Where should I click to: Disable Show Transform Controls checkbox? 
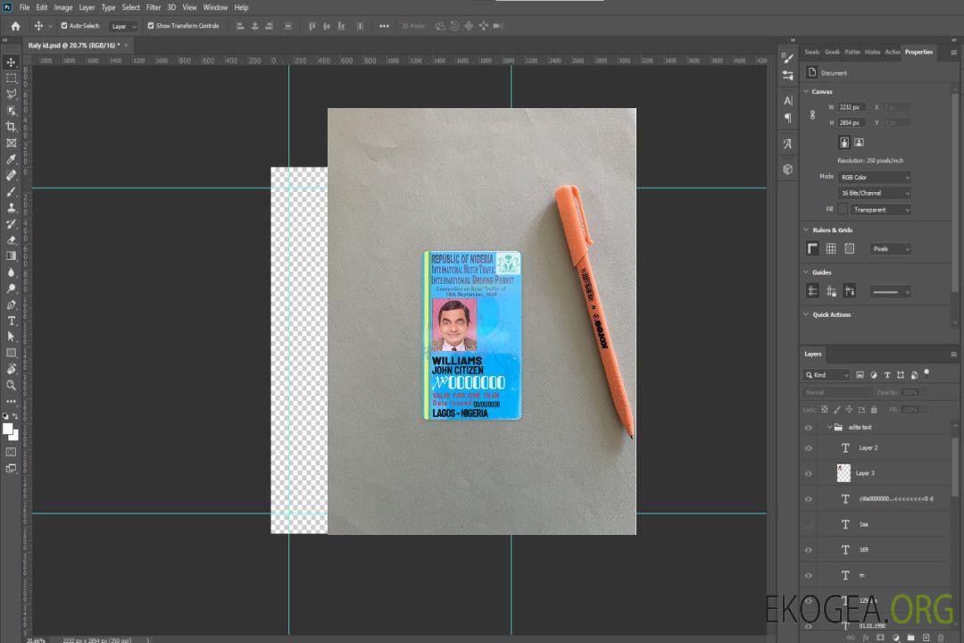[x=151, y=26]
